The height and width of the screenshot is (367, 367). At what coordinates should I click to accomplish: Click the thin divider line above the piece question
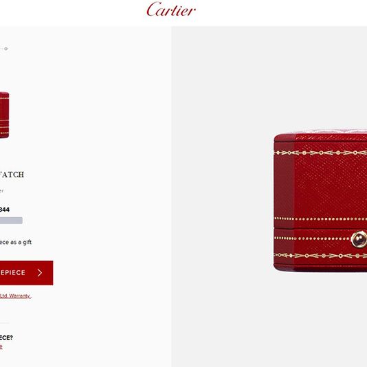5,323
